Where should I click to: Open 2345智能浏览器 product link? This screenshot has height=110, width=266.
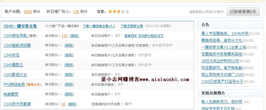pyautogui.click(x=17, y=45)
